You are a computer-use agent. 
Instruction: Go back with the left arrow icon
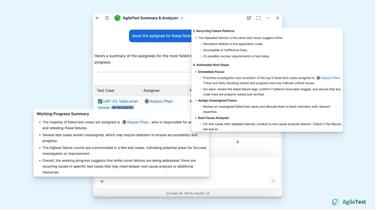(x=97, y=18)
